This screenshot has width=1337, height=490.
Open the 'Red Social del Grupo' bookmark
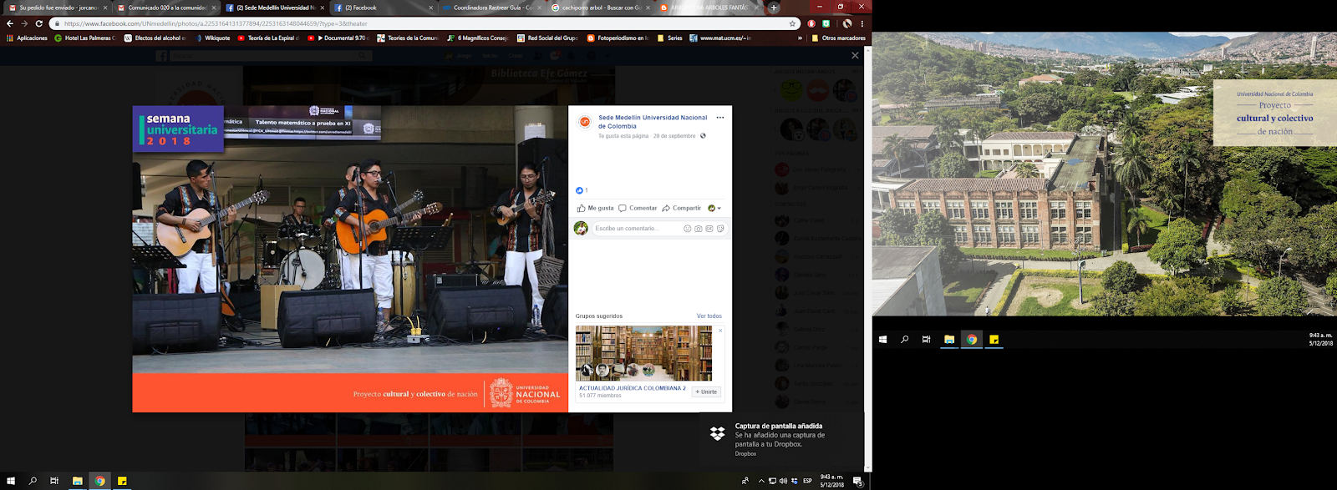pyautogui.click(x=547, y=38)
